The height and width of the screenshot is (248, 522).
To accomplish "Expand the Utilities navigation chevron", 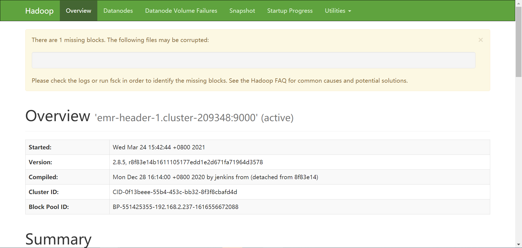I will [x=349, y=11].
